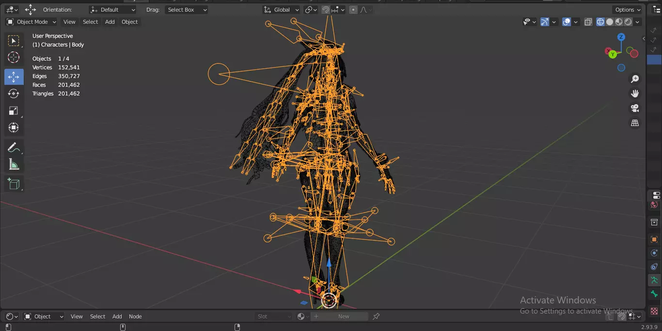Open the Collection properties tab icon
This screenshot has width=662, height=331.
pos(654,222)
